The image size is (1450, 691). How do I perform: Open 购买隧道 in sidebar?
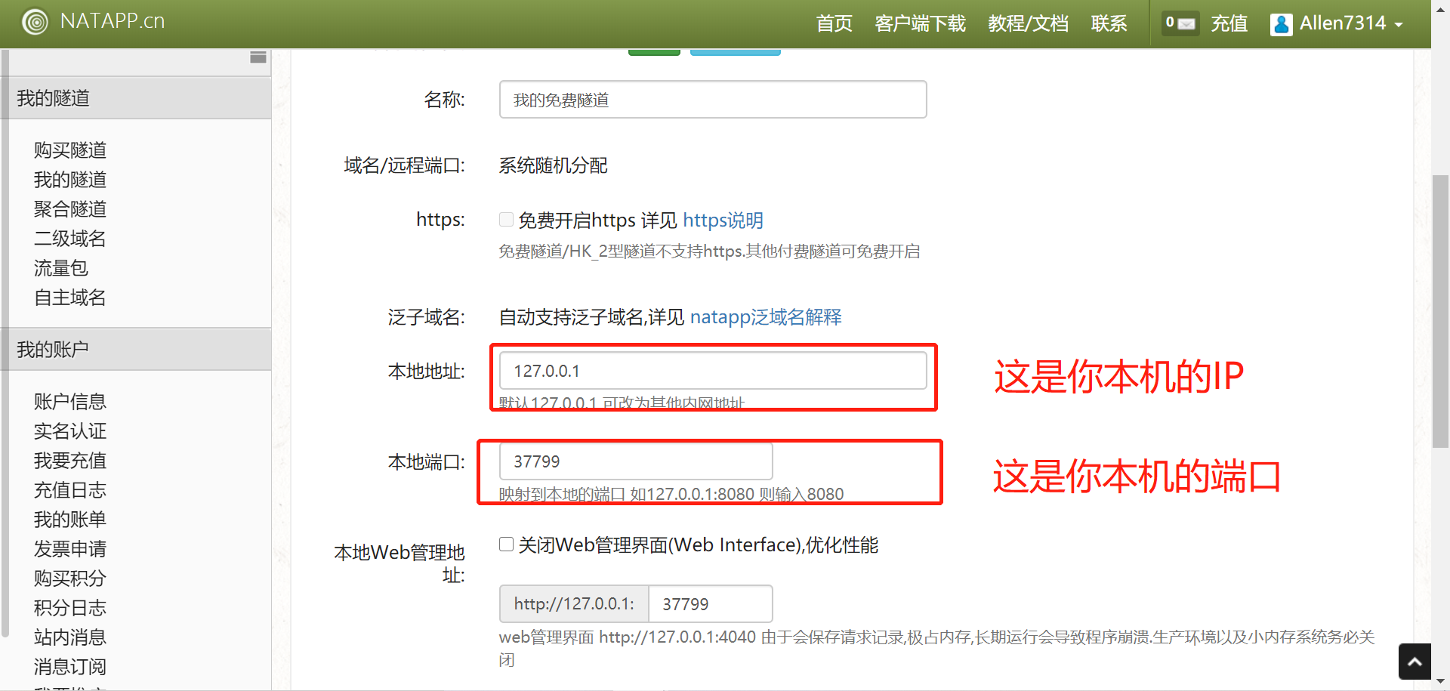pyautogui.click(x=70, y=150)
